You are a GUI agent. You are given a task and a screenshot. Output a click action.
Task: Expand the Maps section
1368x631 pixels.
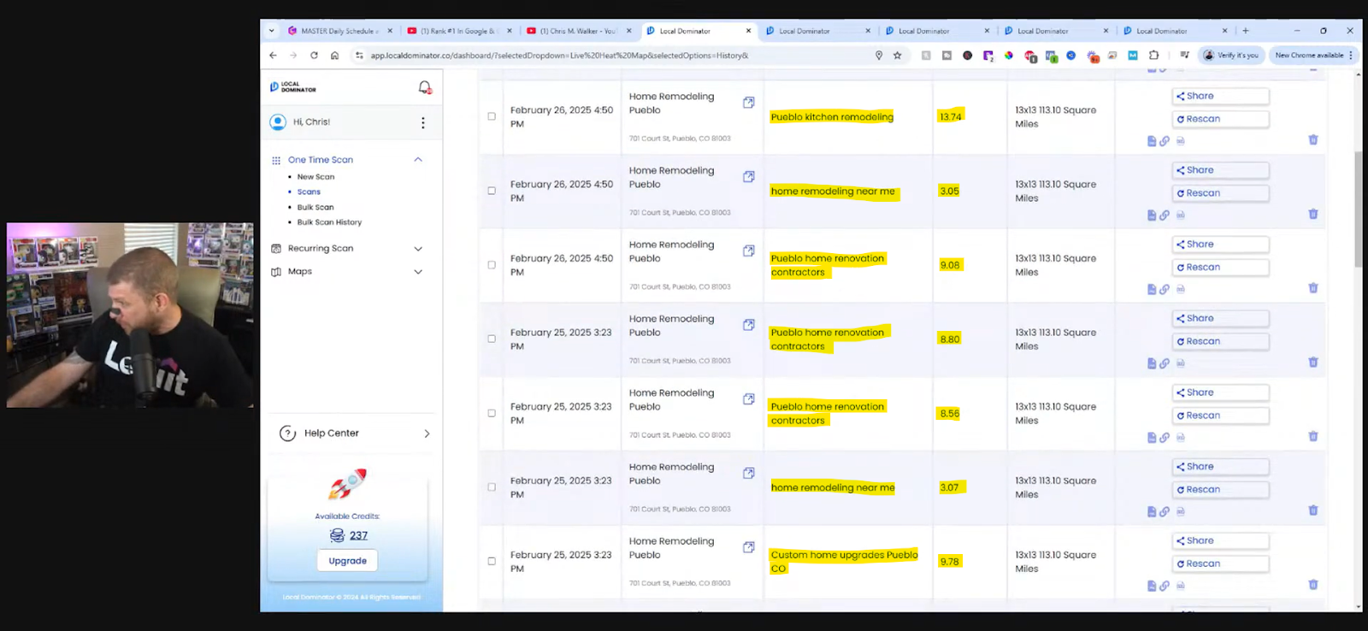pyautogui.click(x=418, y=272)
